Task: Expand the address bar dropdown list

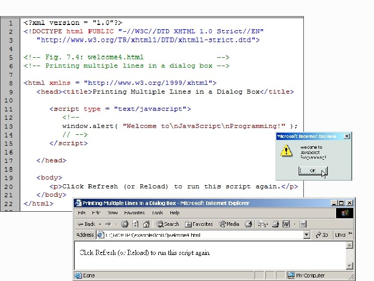Action: point(306,235)
